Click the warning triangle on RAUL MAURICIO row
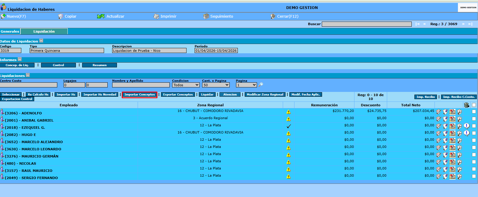Image resolution: width=478 pixels, height=197 pixels. [x=288, y=169]
